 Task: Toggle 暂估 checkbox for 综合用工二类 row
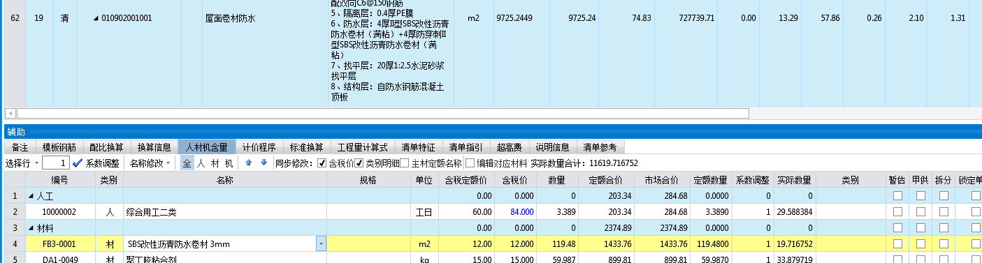[x=897, y=211]
